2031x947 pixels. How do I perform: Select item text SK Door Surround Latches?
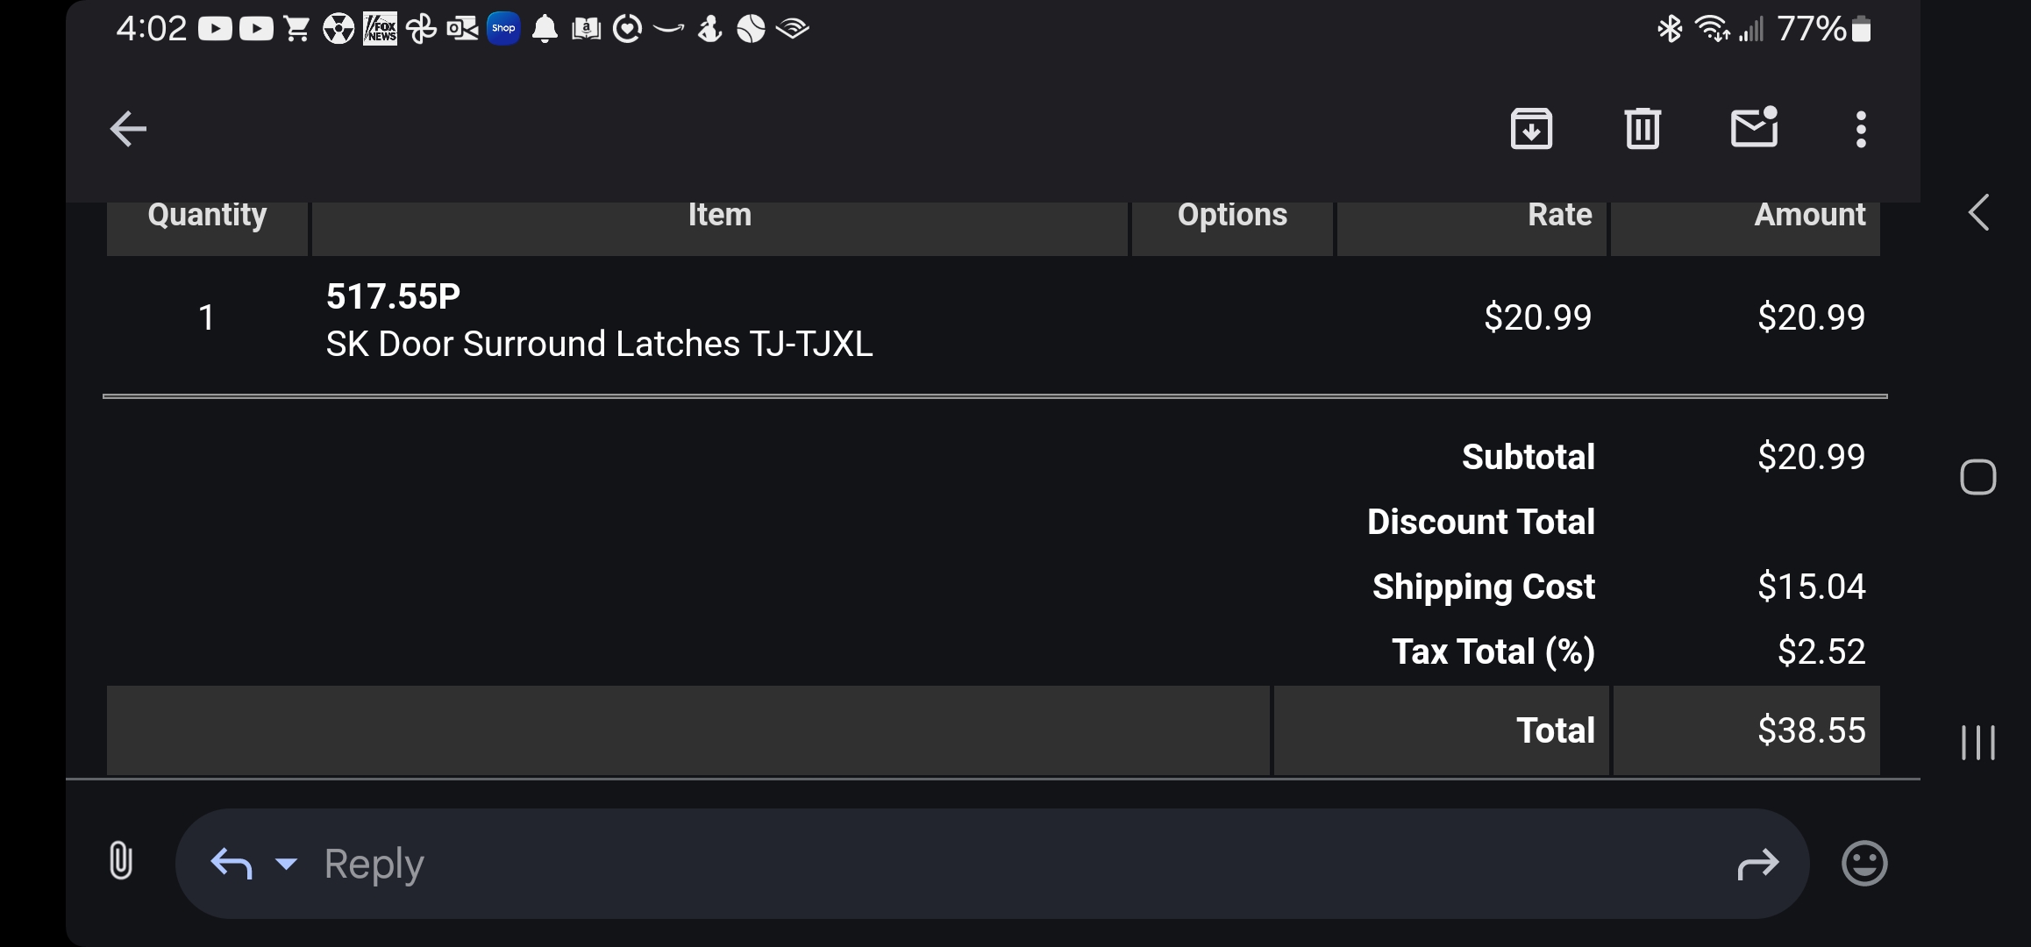coord(599,344)
